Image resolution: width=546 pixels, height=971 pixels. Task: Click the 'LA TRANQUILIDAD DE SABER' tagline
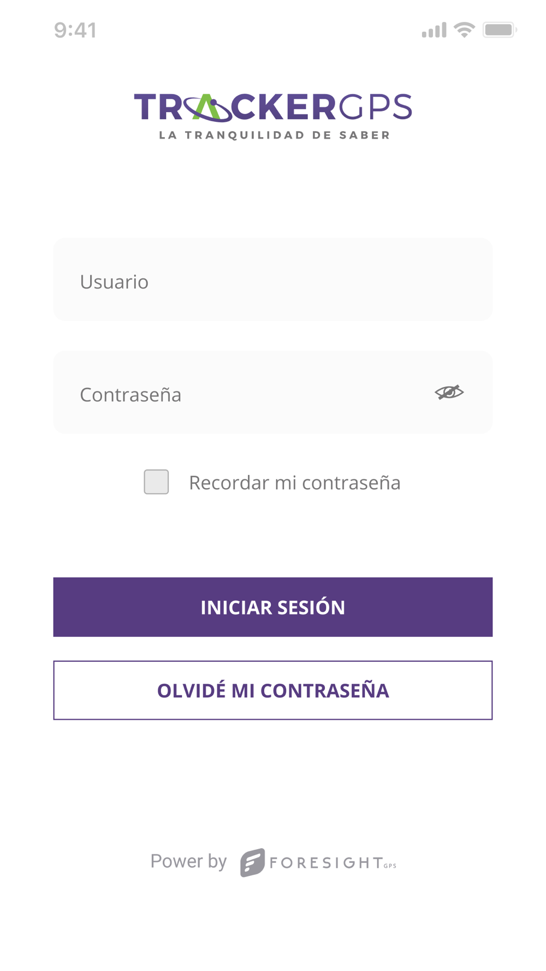[x=274, y=135]
